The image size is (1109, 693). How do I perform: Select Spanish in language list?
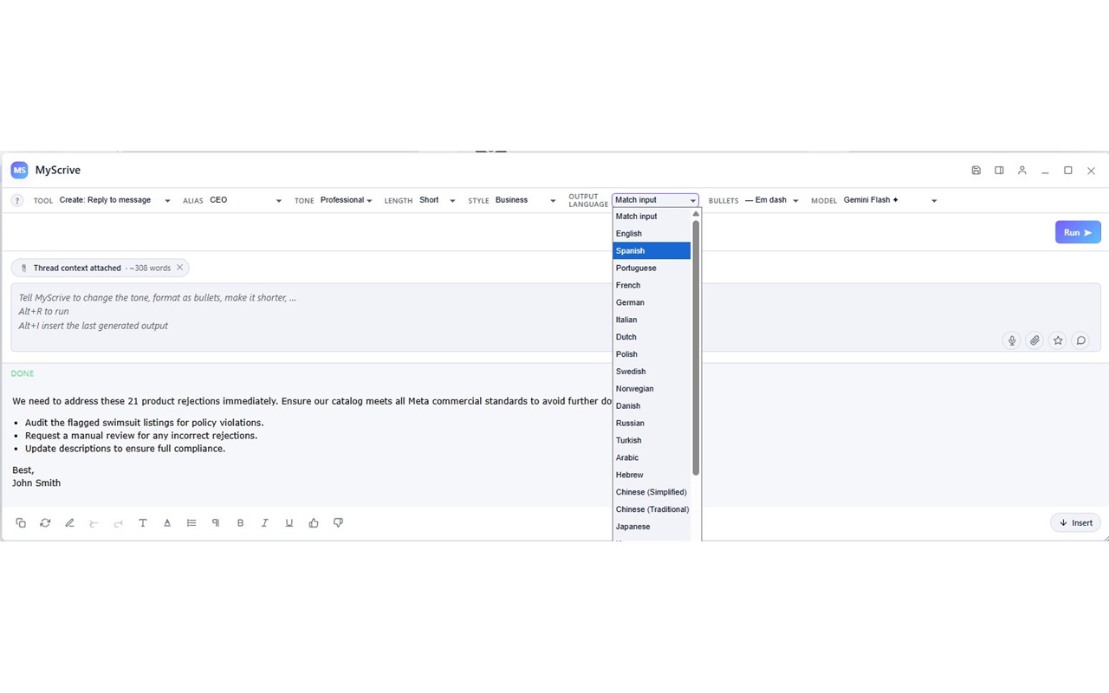click(652, 251)
